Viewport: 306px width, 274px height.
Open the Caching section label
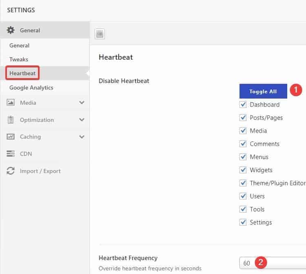[x=30, y=137]
